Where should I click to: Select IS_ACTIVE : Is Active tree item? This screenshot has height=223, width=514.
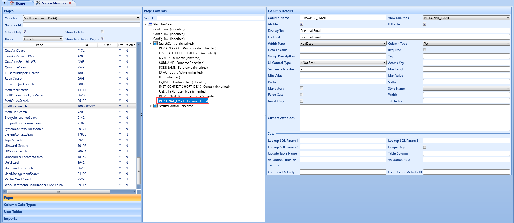[181, 72]
